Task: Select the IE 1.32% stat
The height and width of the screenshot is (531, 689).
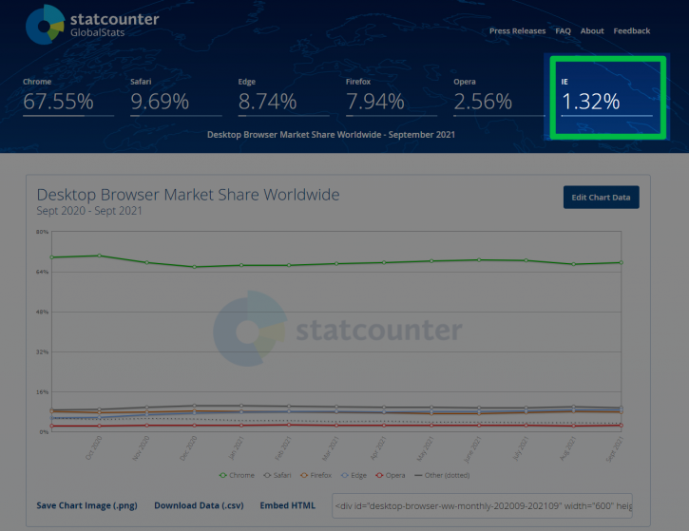Action: tap(606, 97)
